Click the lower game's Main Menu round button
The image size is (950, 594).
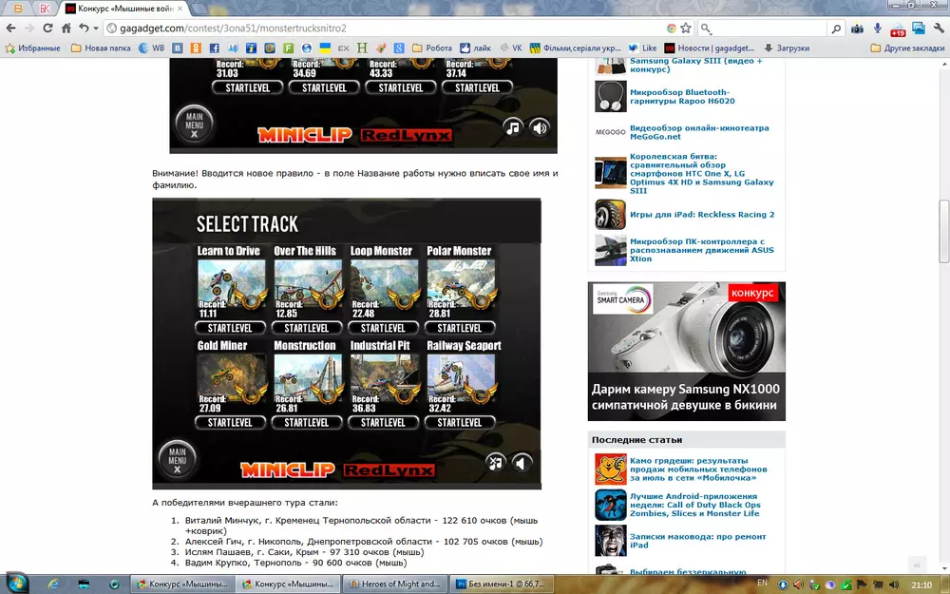pos(177,460)
